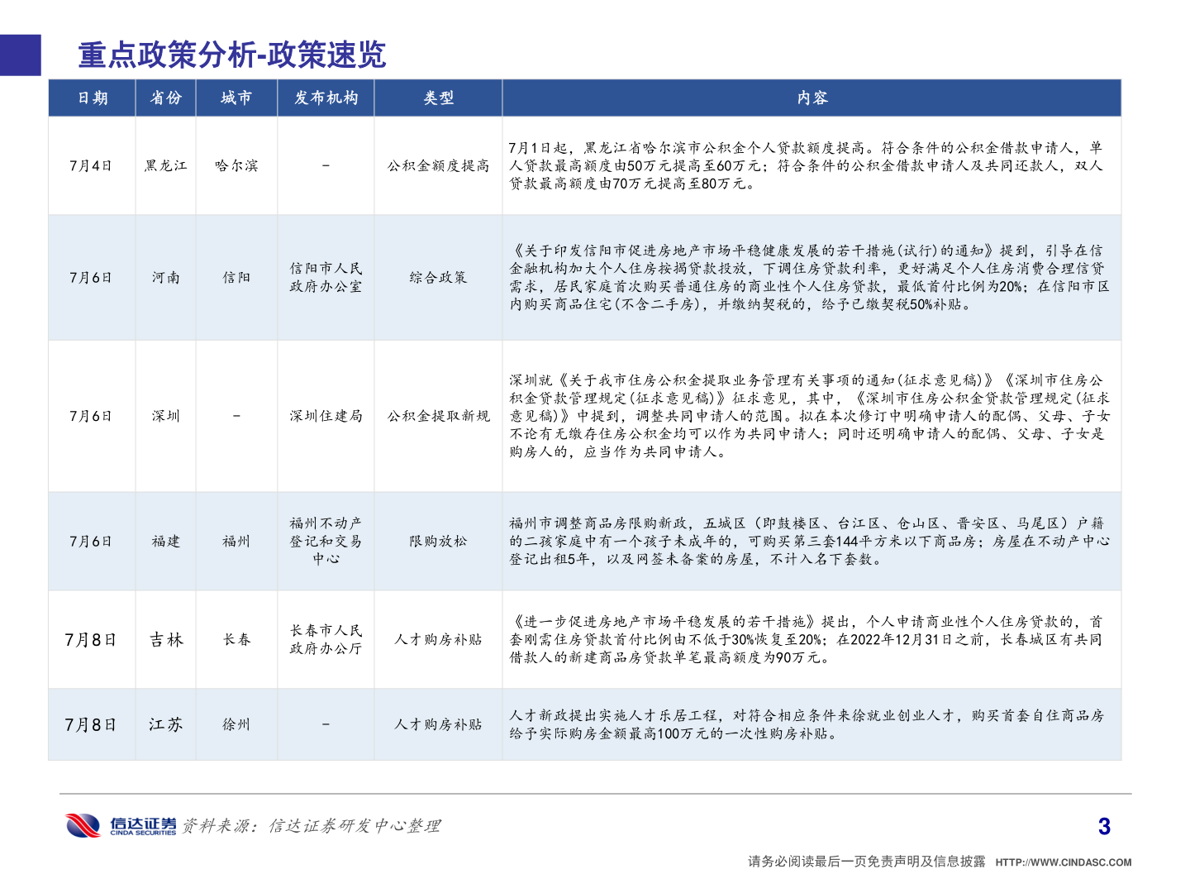Click the 福州 city cell
The height and width of the screenshot is (893, 1190).
[236, 541]
